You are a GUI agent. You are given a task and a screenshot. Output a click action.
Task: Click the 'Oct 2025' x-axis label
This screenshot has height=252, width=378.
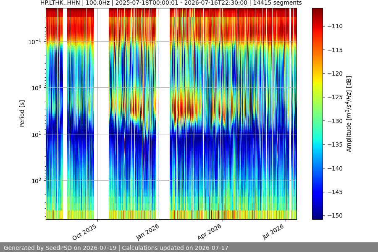click(84, 232)
